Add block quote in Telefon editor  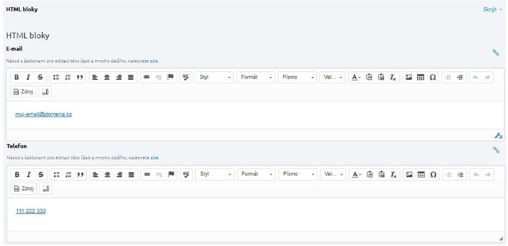[80, 175]
